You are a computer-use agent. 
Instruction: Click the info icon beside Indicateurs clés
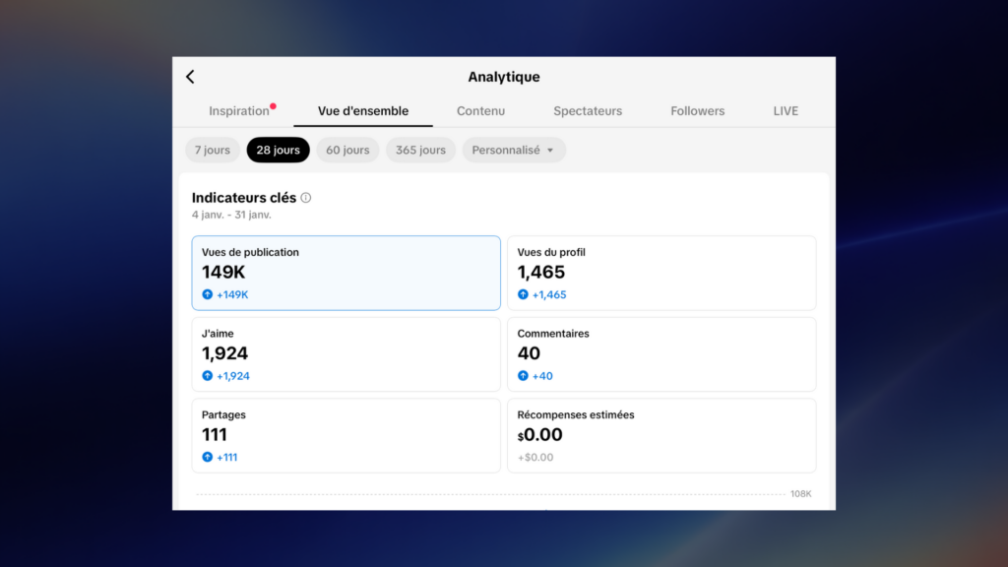pos(306,198)
